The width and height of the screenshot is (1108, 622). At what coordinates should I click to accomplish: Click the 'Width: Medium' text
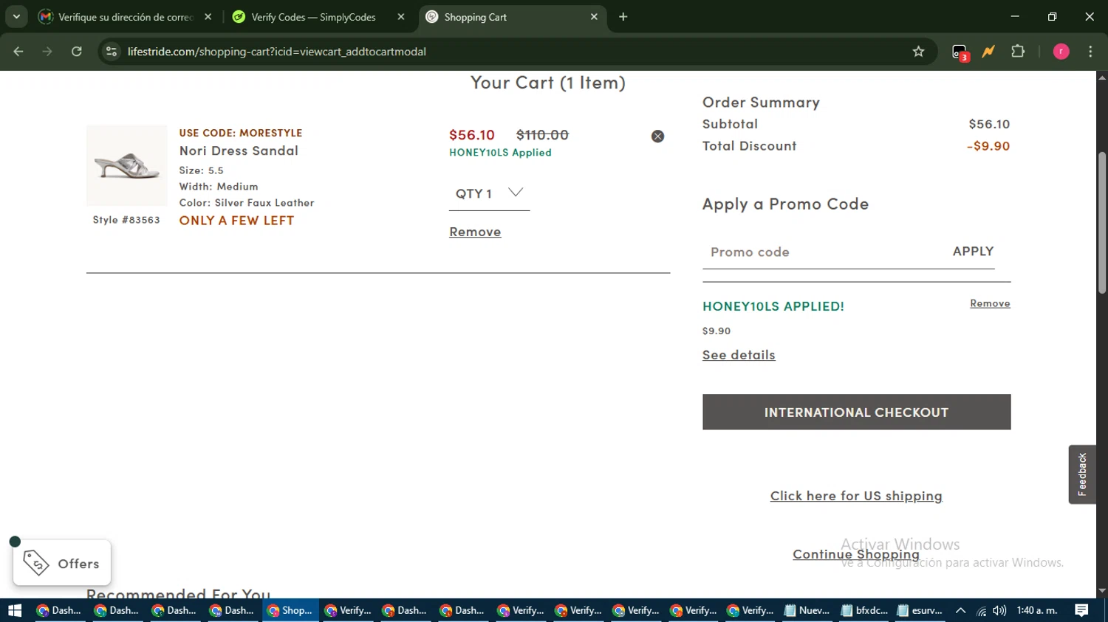[219, 187]
